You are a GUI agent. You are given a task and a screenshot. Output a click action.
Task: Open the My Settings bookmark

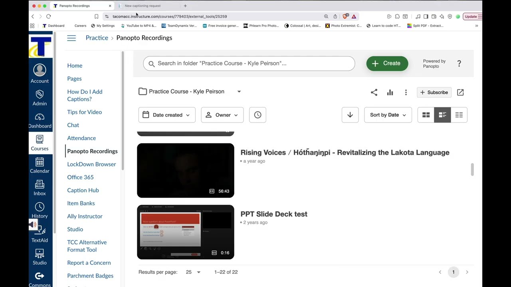click(x=103, y=26)
